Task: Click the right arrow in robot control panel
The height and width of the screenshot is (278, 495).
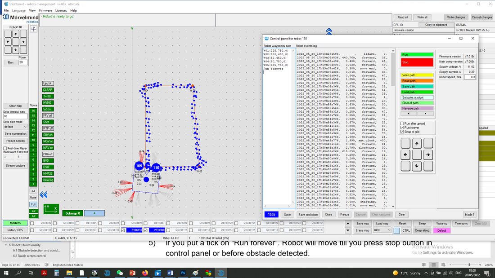Action: pos(428,155)
